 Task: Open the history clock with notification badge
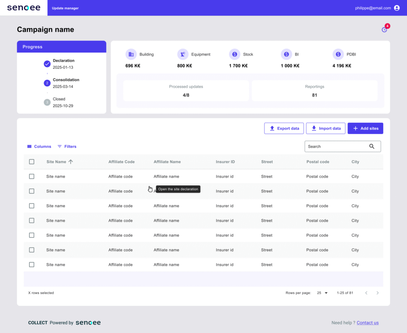(384, 29)
